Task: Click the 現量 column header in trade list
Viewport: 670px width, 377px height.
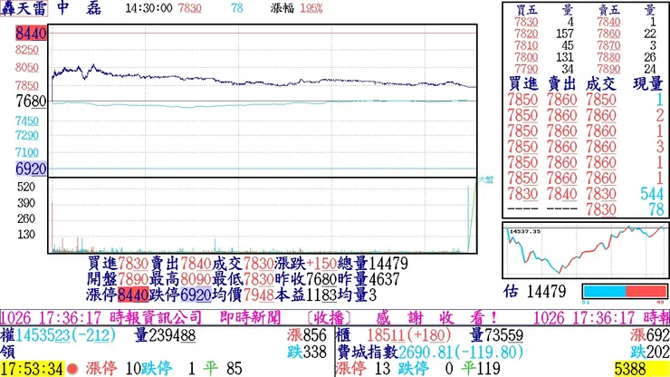Action: coord(647,84)
